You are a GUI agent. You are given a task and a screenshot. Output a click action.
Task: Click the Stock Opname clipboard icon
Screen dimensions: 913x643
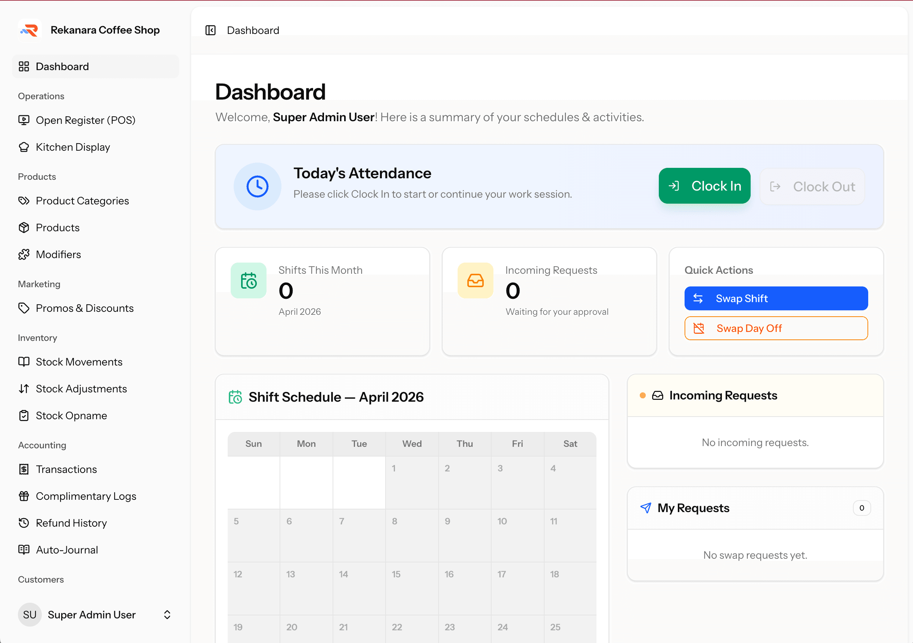coord(24,415)
